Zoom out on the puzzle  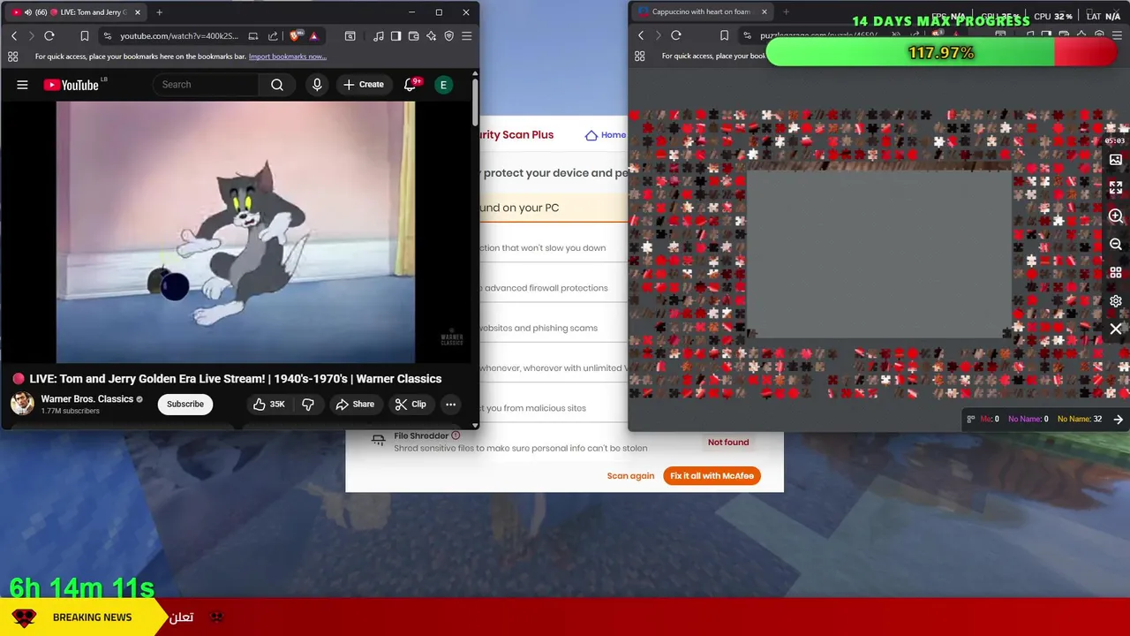click(x=1116, y=245)
